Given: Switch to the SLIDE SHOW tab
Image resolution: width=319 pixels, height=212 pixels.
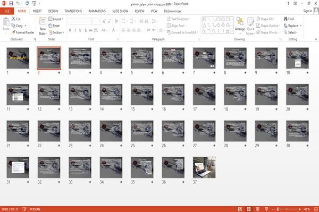Looking at the screenshot, I should click(x=120, y=11).
